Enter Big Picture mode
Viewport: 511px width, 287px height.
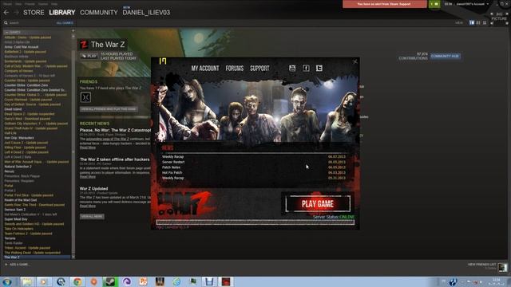click(498, 18)
